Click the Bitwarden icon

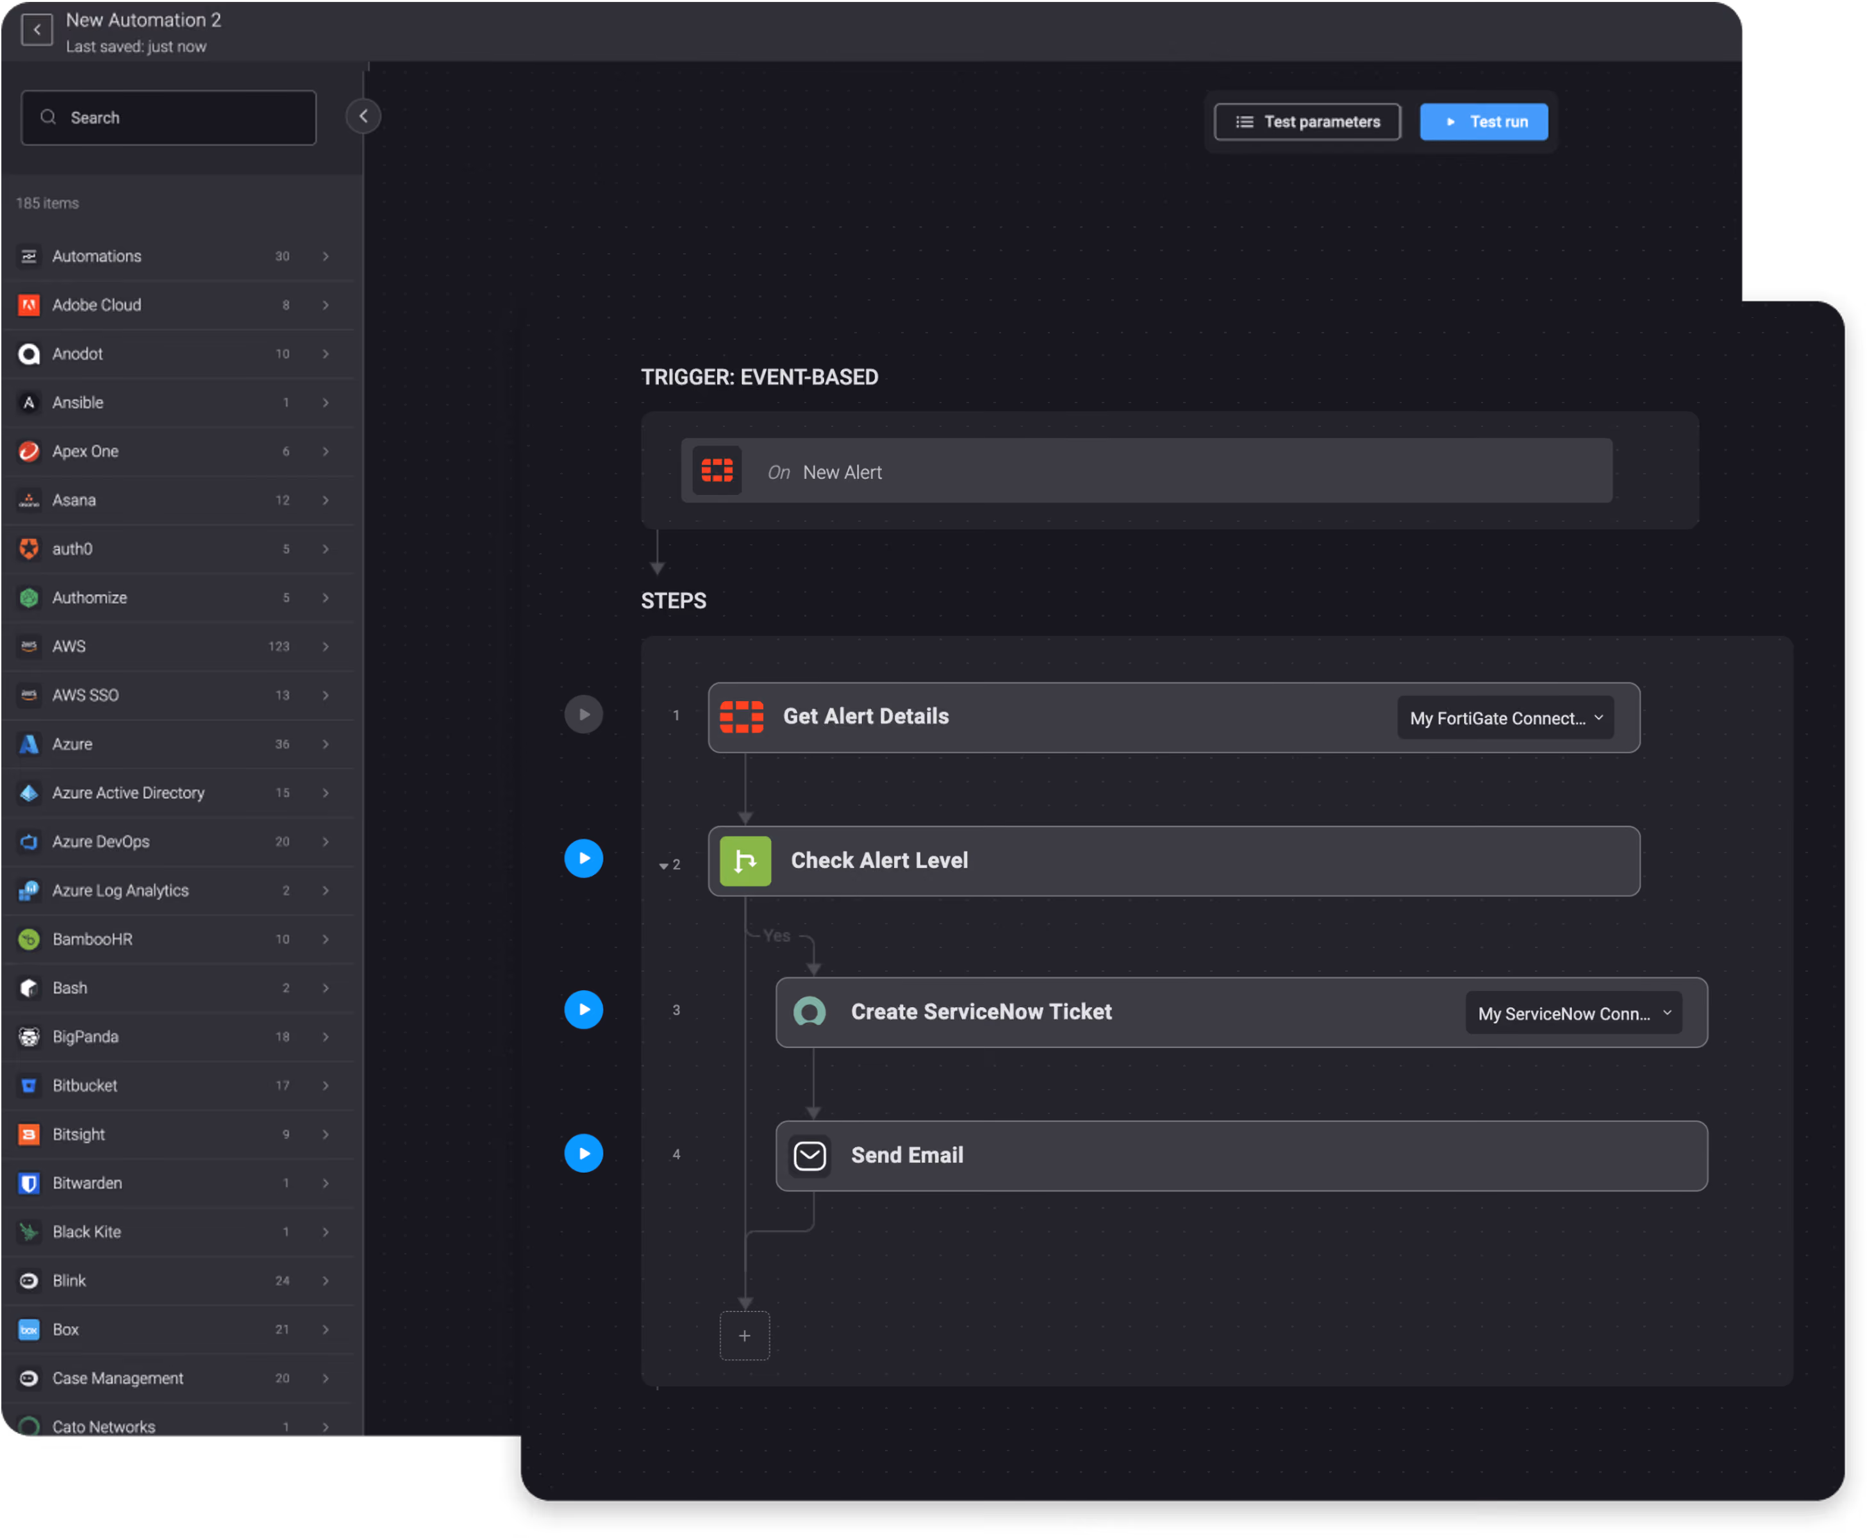click(29, 1183)
